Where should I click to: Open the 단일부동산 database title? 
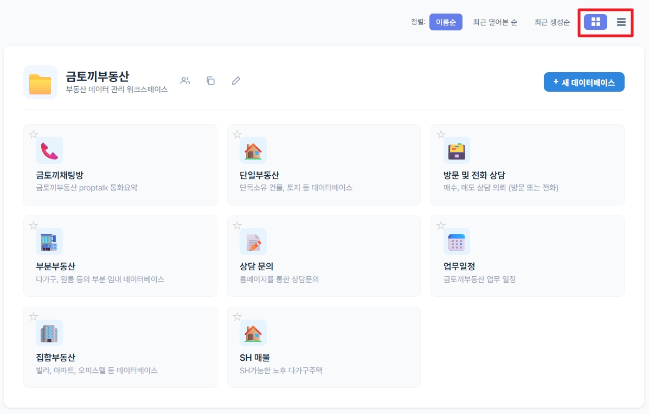pyautogui.click(x=260, y=175)
